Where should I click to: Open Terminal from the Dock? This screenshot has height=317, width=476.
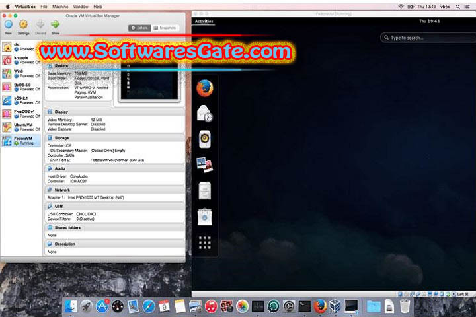tap(304, 306)
